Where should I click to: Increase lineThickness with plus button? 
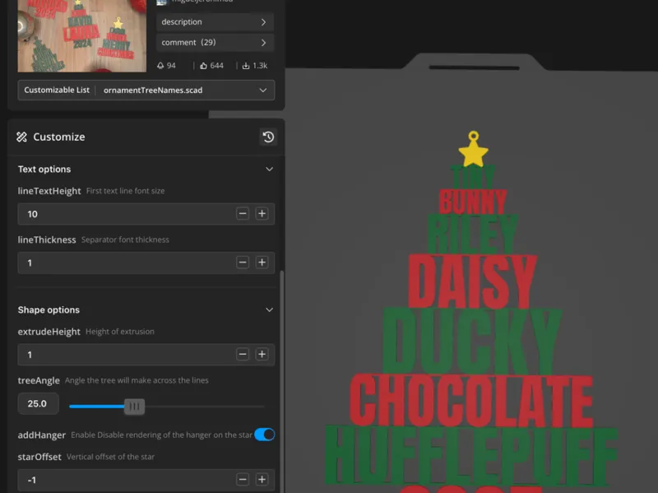coord(262,263)
